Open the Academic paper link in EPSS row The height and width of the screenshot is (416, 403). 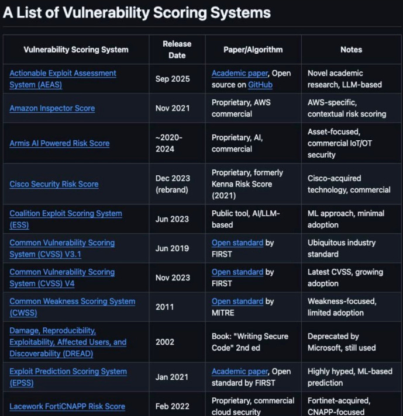click(x=240, y=372)
